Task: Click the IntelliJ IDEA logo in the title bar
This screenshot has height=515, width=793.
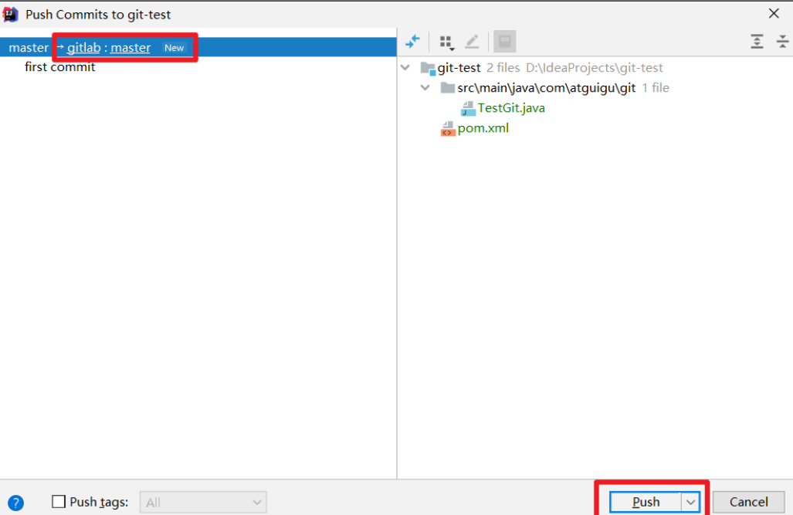Action: 10,14
